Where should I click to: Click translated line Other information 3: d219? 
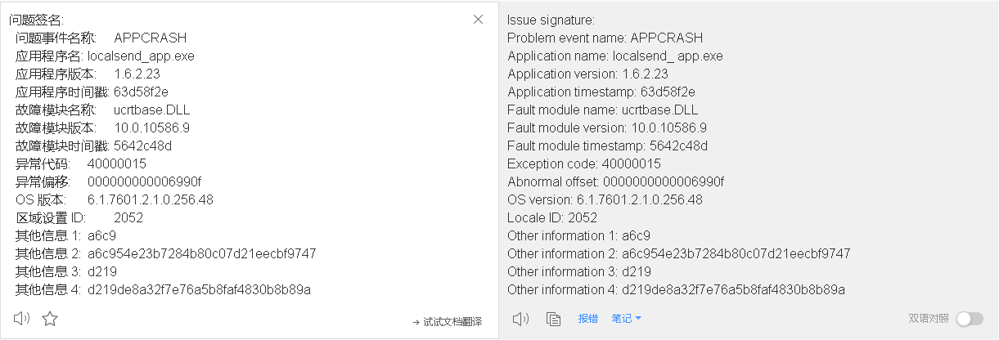579,271
